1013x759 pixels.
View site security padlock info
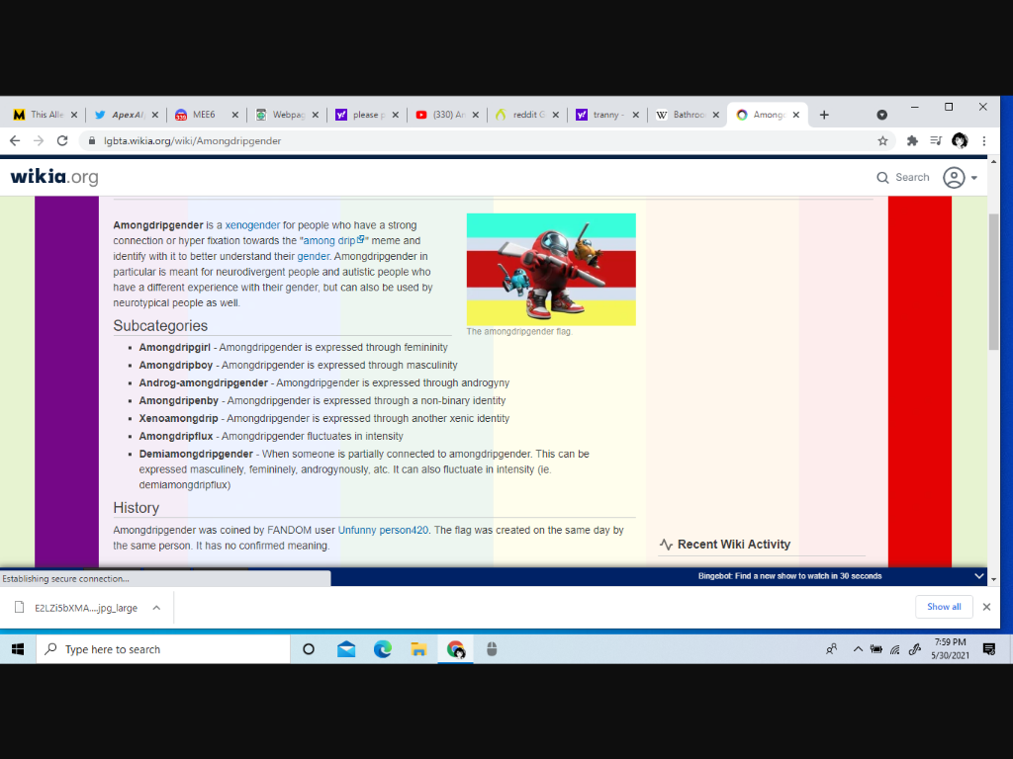(92, 140)
